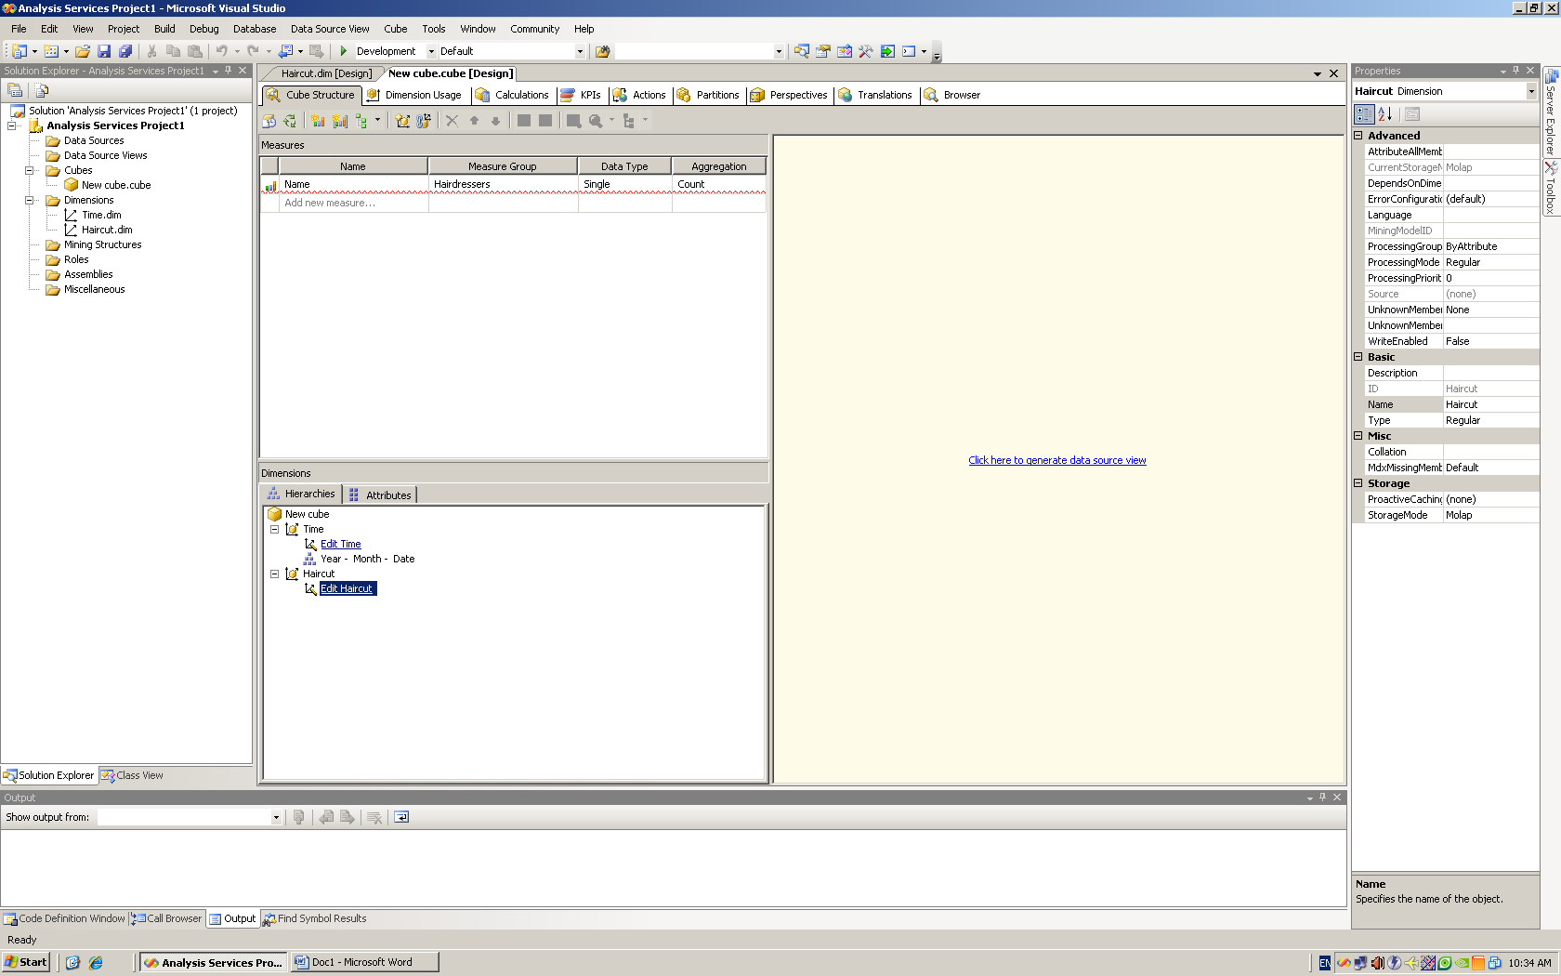Screen dimensions: 1561x976
Task: Collapse the Cubes folder in Solution Explorer
Action: click(30, 170)
